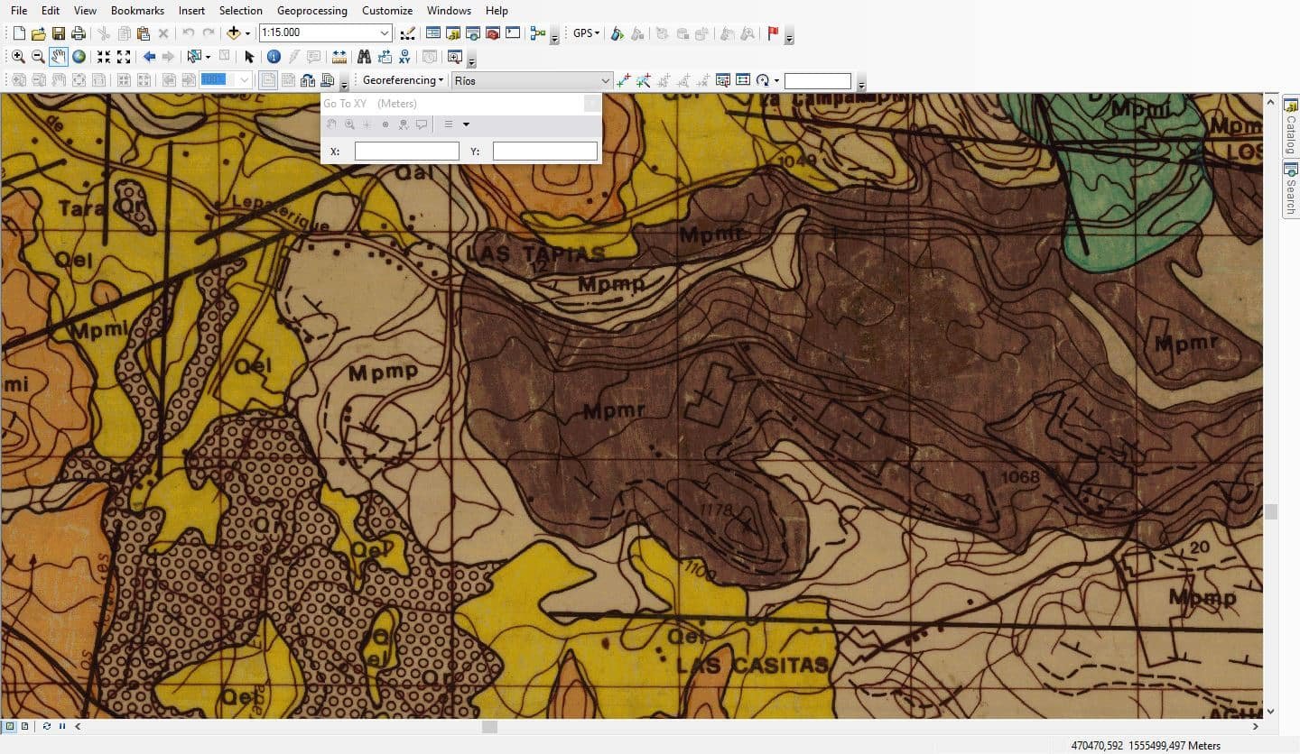Select the Zoom In tool
The image size is (1300, 754).
18,57
